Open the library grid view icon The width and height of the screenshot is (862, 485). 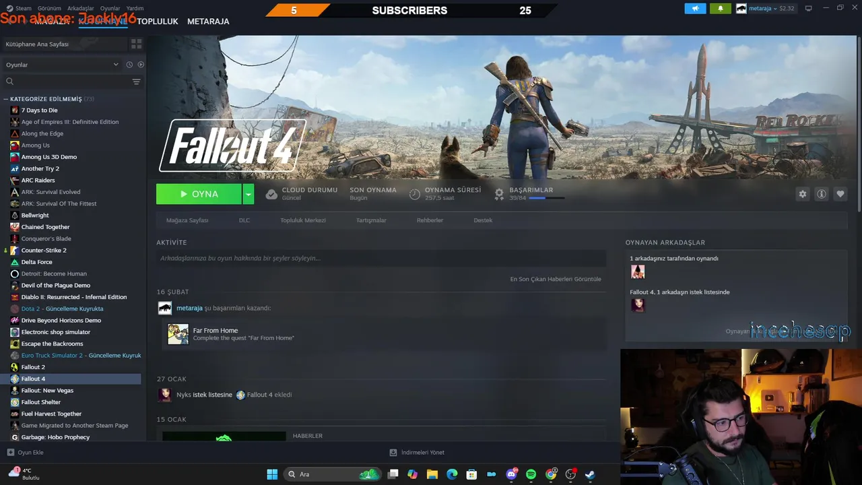[136, 44]
